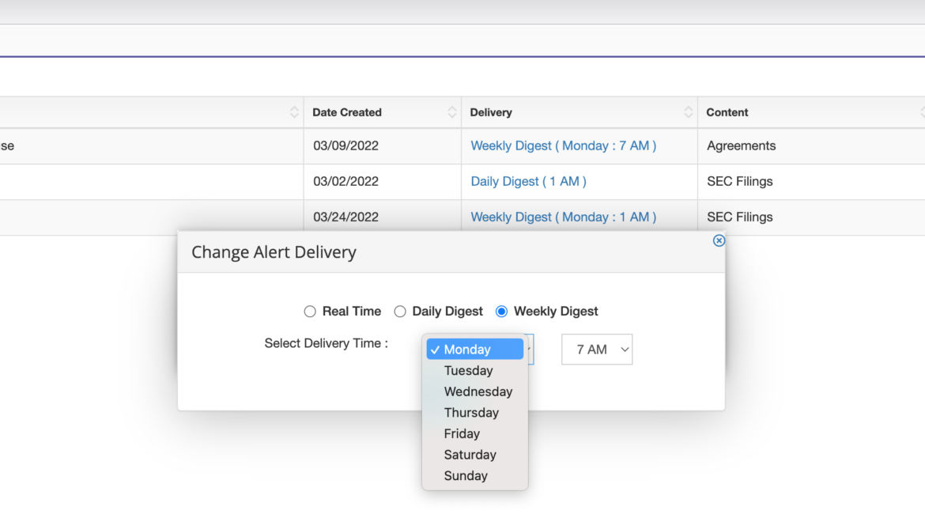Click the Change Alert Delivery title
The height and width of the screenshot is (514, 925).
pyautogui.click(x=274, y=252)
